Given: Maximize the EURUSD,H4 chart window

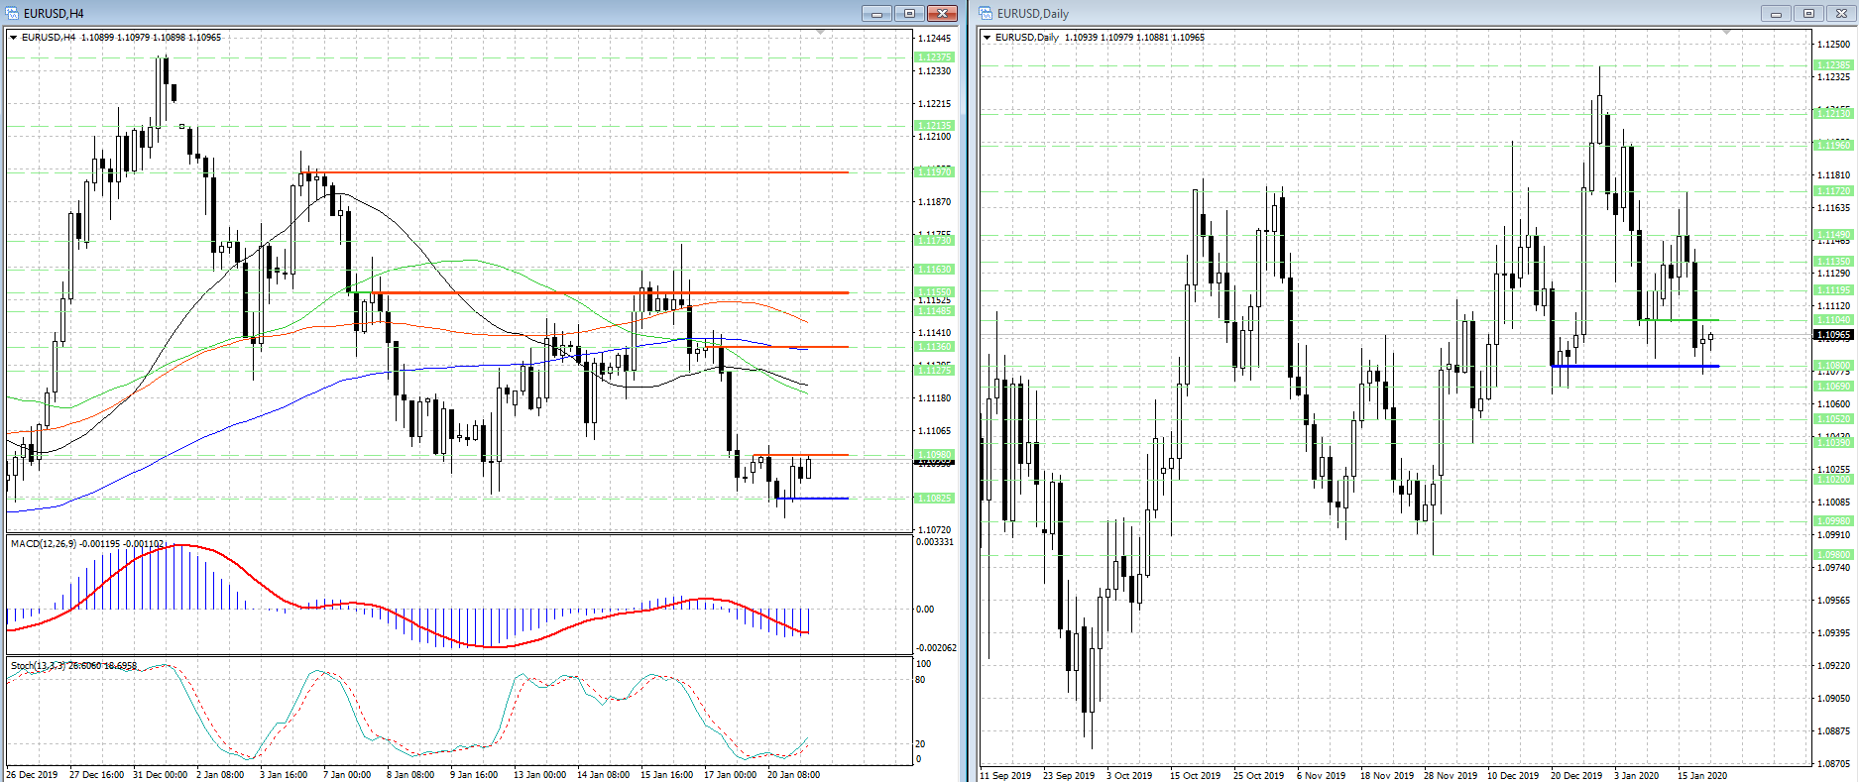Looking at the screenshot, I should pos(909,13).
